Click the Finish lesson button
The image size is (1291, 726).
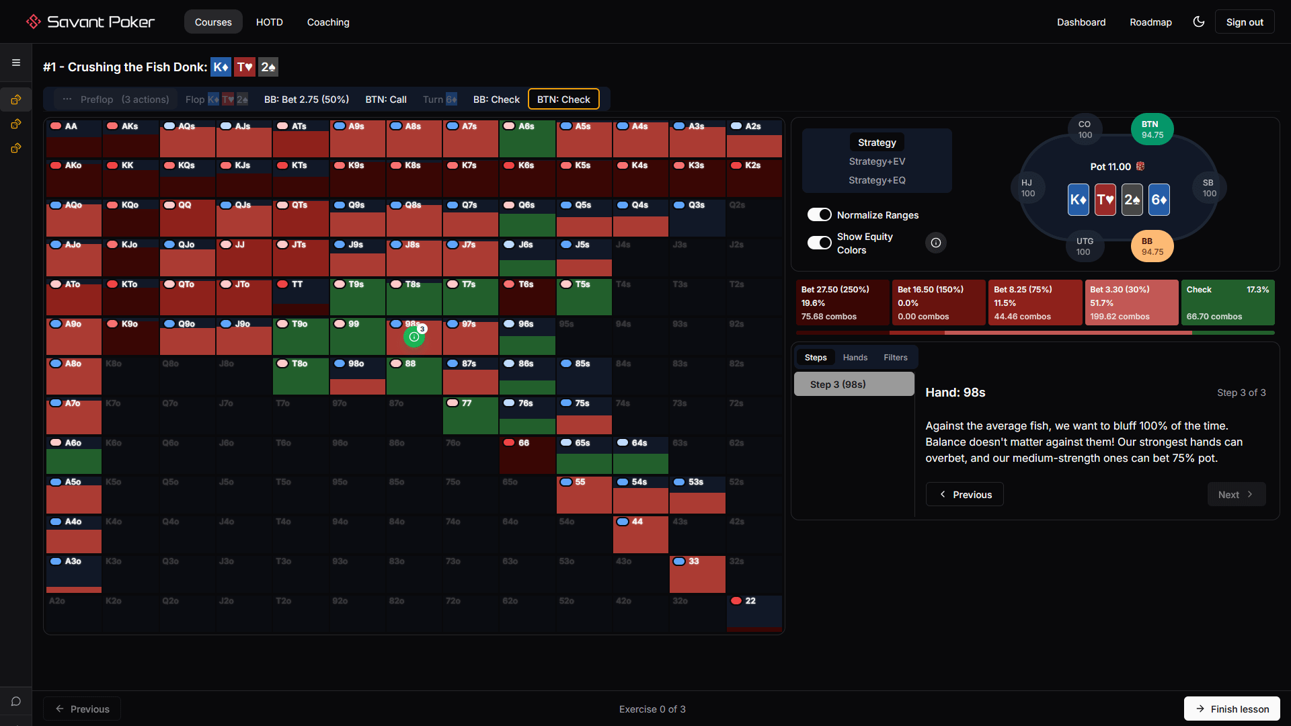pyautogui.click(x=1231, y=709)
